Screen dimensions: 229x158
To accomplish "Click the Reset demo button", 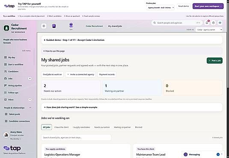I will click(x=184, y=6).
